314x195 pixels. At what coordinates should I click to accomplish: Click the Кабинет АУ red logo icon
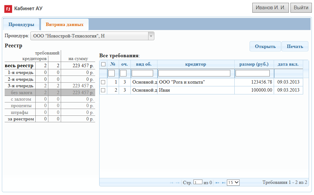pos(8,8)
